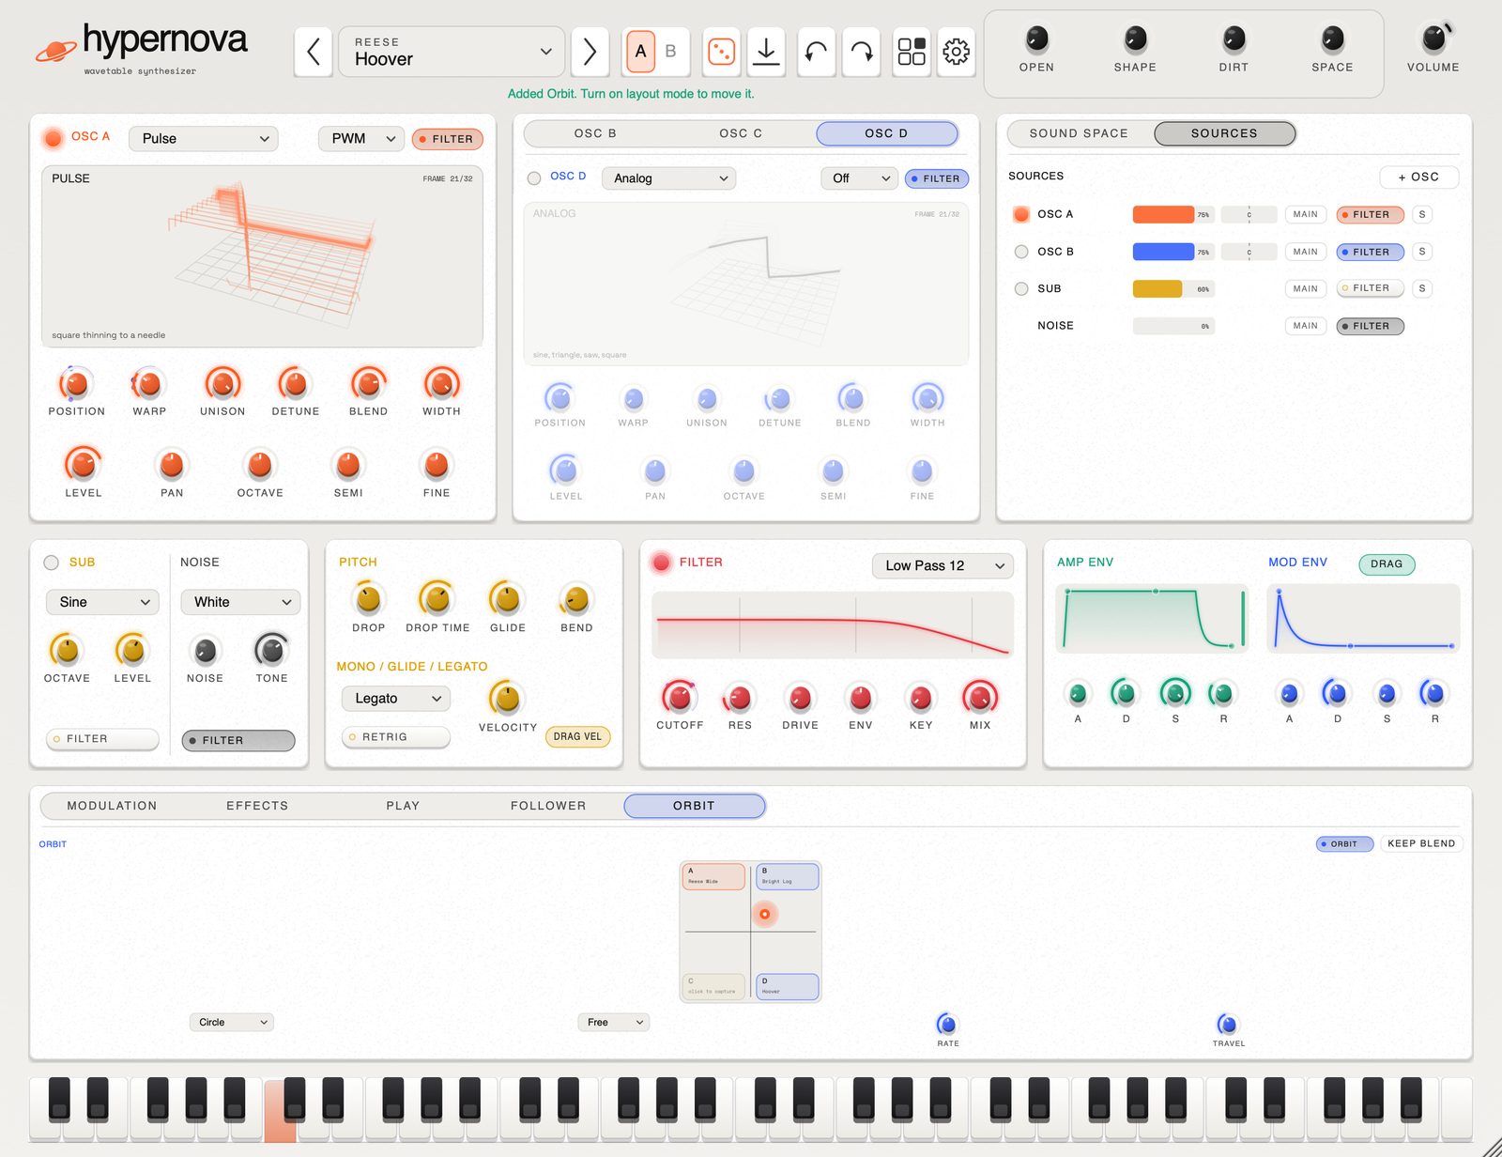This screenshot has width=1502, height=1157.
Task: Click the VOLUME knob
Action: 1433,39
